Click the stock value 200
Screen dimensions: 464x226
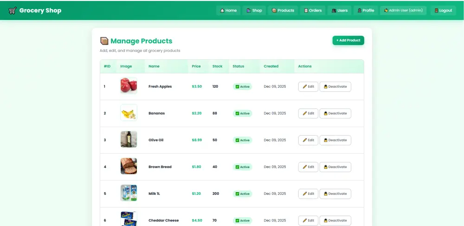[216, 194]
